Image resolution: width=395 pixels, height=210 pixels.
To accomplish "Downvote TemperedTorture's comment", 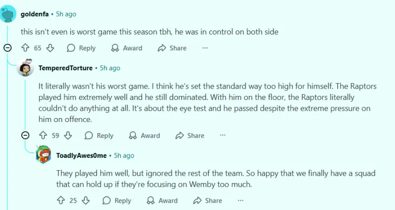I will (68, 135).
